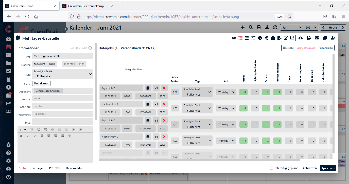Check the 'Job fertig geplant' checkbox

click(x=271, y=168)
